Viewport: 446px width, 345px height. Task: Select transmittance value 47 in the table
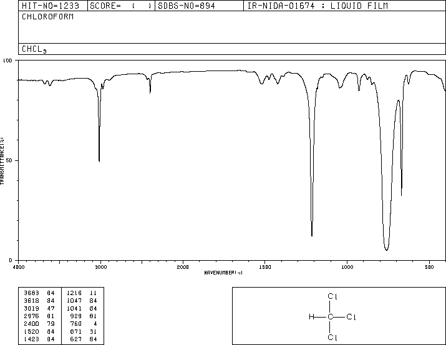pos(51,308)
